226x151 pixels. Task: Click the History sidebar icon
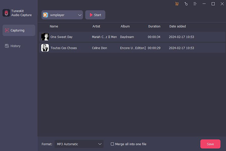(x=7, y=46)
